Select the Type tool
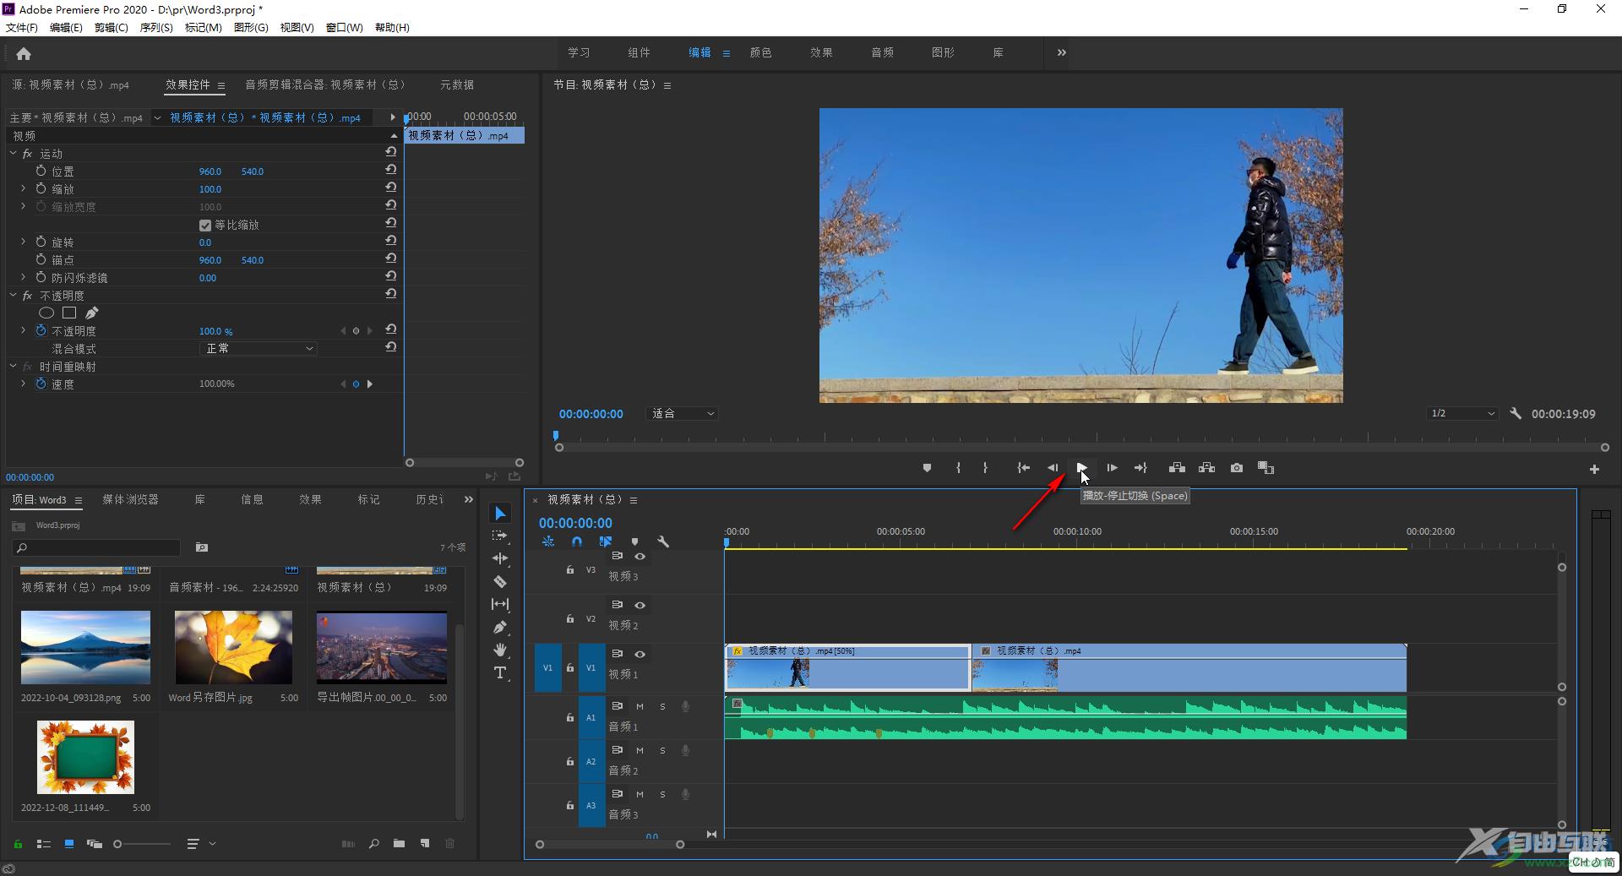1622x876 pixels. tap(500, 672)
